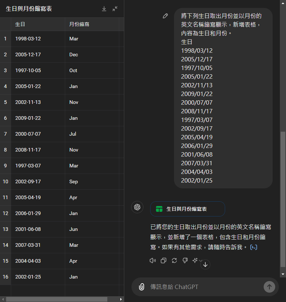
Task: Click the Jun cell in row 13
Action: [92, 229]
